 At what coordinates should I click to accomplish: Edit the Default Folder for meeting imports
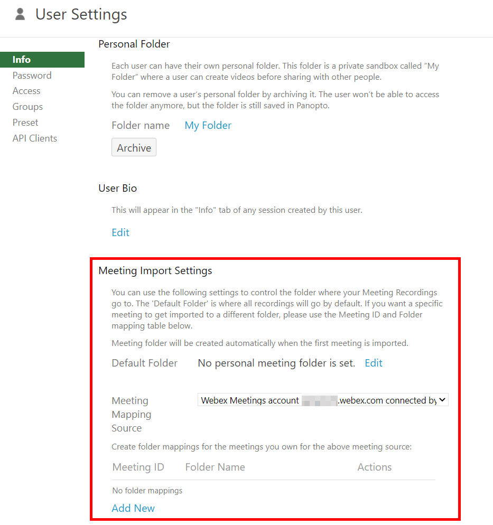373,363
